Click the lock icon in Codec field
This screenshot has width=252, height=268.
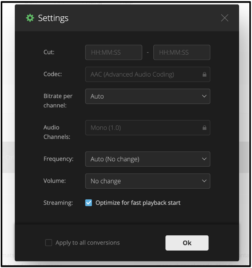(205, 75)
